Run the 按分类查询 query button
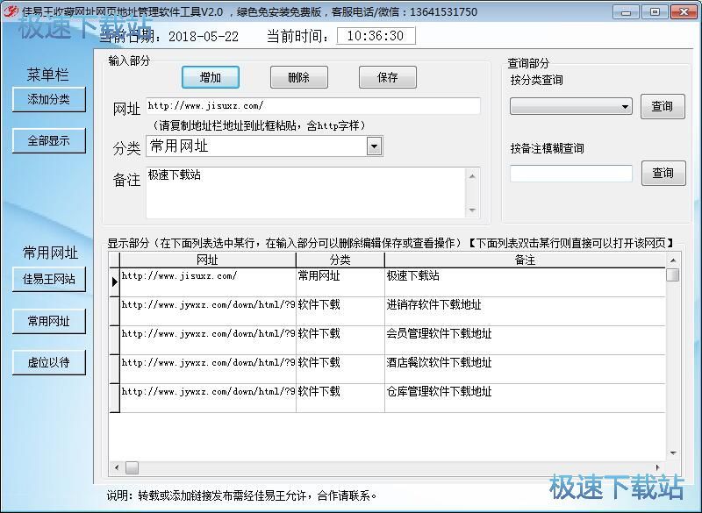 tap(663, 106)
